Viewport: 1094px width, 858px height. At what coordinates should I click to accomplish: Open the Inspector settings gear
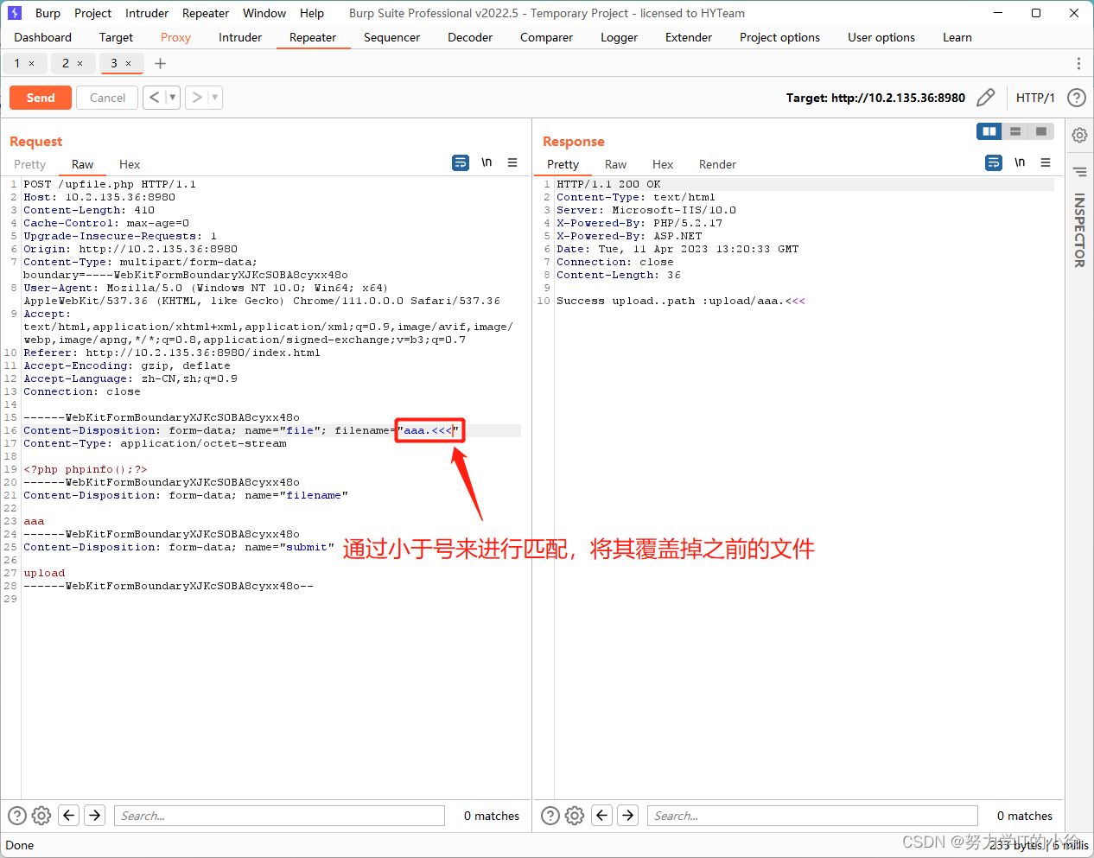1079,135
